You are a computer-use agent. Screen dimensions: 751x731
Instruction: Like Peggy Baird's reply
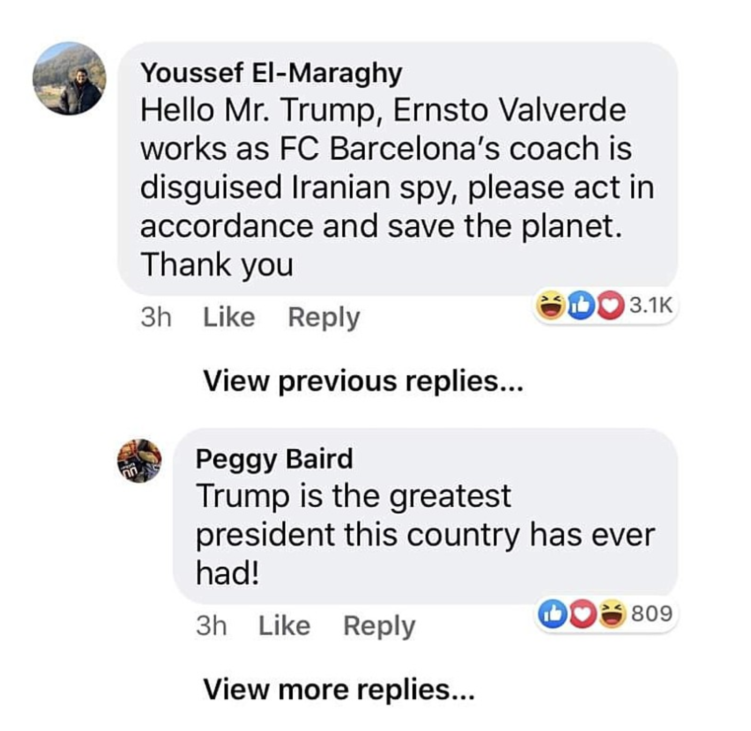point(284,625)
